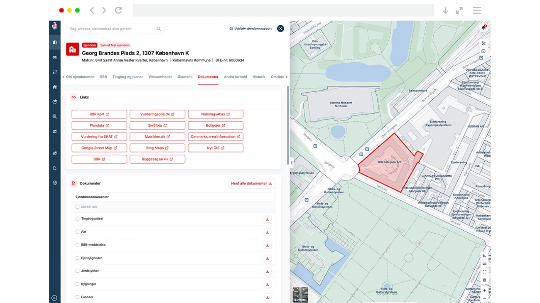The width and height of the screenshot is (540, 303).
Task: Open settings gear in left sidebar
Action: click(55, 183)
